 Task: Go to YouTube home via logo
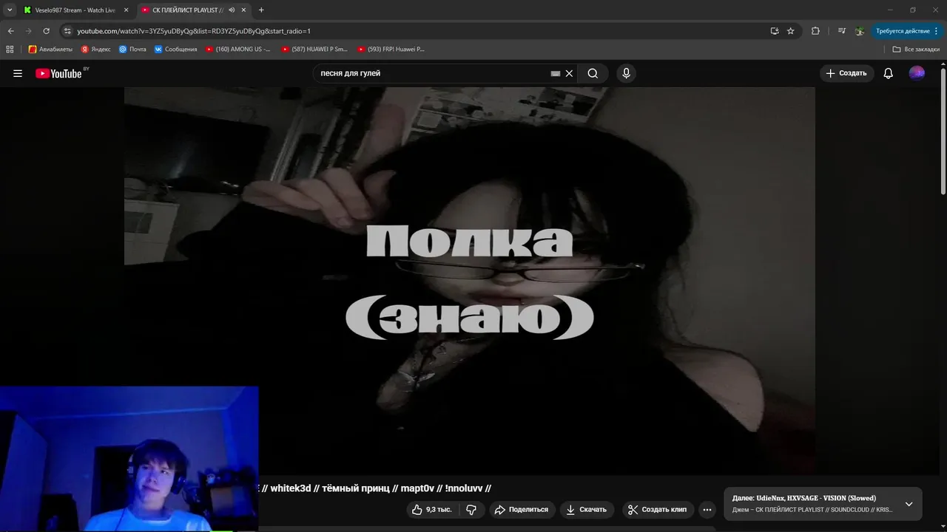(x=59, y=73)
